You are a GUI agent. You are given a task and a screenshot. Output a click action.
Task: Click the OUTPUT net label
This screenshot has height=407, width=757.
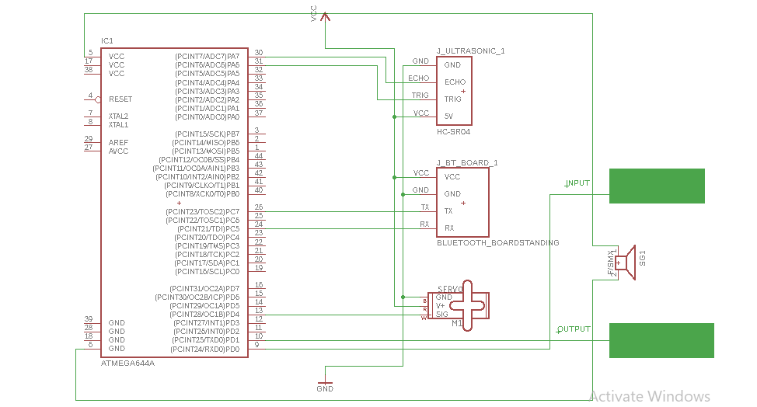coord(574,329)
